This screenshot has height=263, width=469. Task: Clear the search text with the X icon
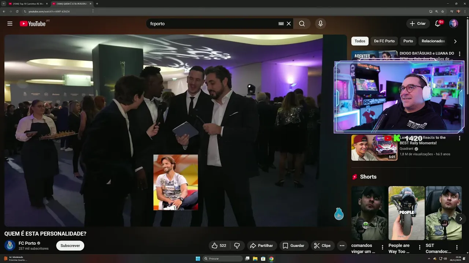coord(289,24)
